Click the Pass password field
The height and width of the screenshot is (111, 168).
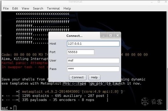point(93,69)
